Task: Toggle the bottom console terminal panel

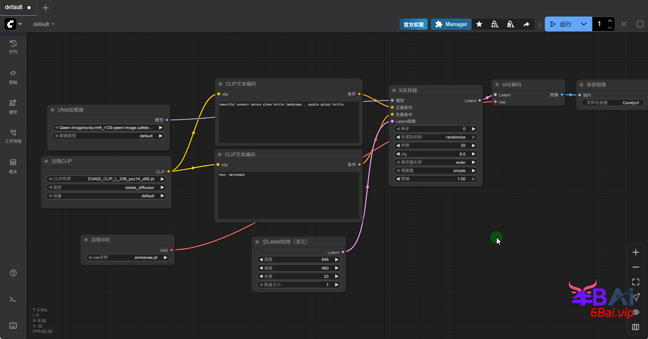Action: pos(13,299)
